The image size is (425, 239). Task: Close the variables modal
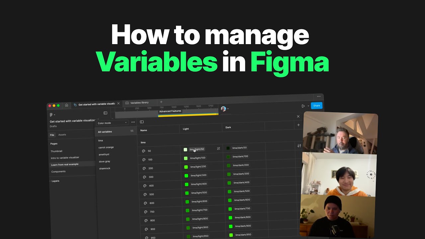298,117
